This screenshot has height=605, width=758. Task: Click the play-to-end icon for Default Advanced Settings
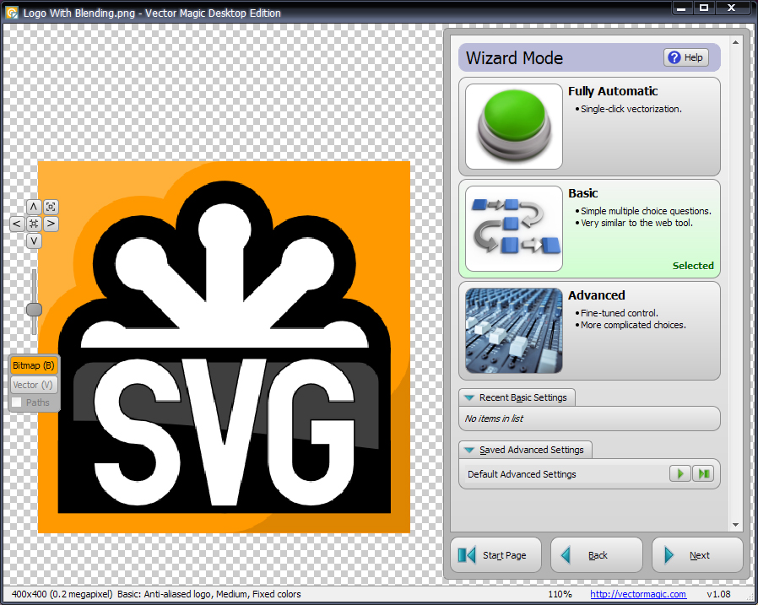click(x=703, y=473)
